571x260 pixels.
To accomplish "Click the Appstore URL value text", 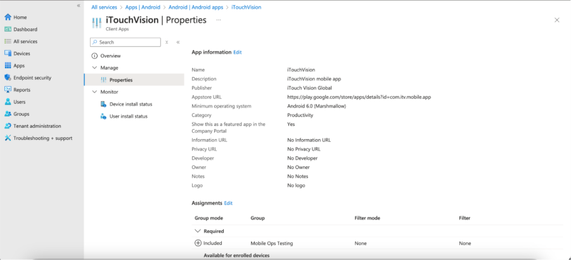I will coord(359,97).
